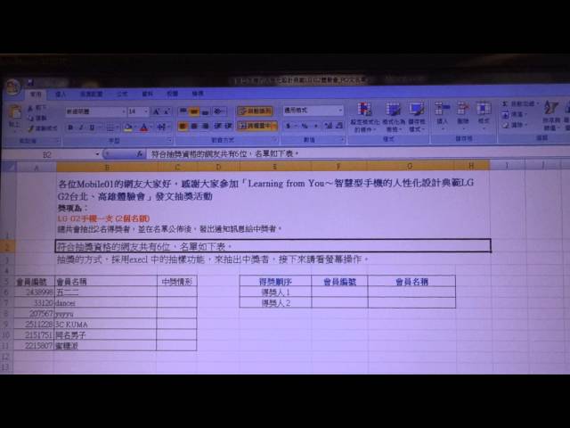Toggle the highlighted align left button
Screen dimensions: 570x428
(183, 126)
